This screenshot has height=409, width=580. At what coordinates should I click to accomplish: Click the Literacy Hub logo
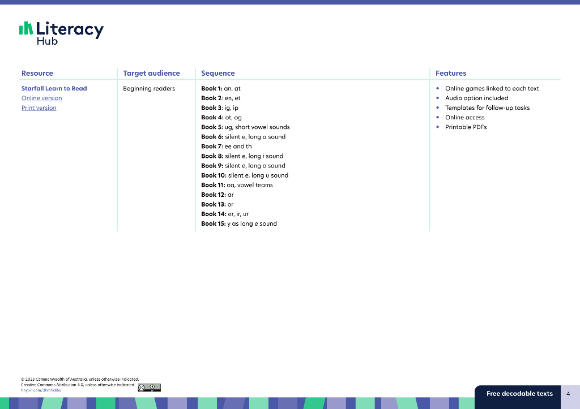61,33
